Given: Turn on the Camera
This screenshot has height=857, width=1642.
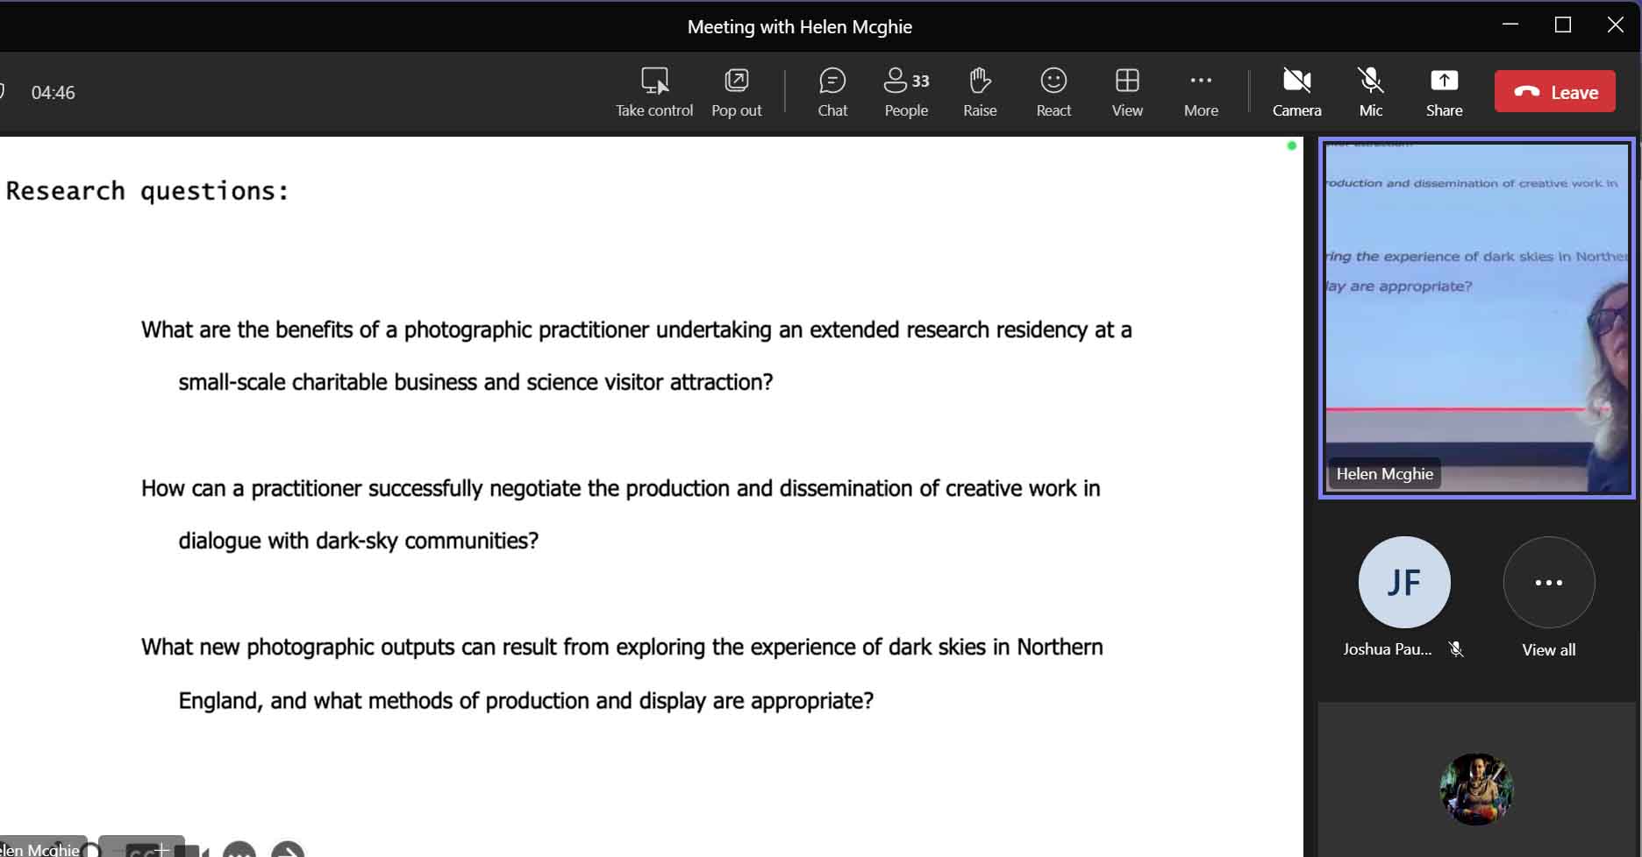Looking at the screenshot, I should pos(1296,92).
